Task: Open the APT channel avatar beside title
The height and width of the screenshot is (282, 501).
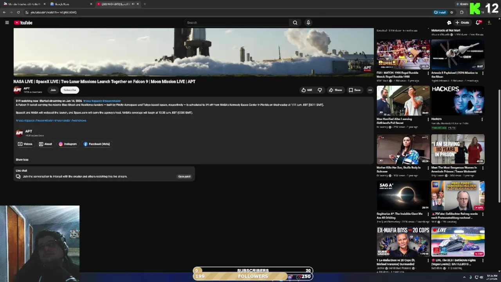Action: pyautogui.click(x=17, y=90)
